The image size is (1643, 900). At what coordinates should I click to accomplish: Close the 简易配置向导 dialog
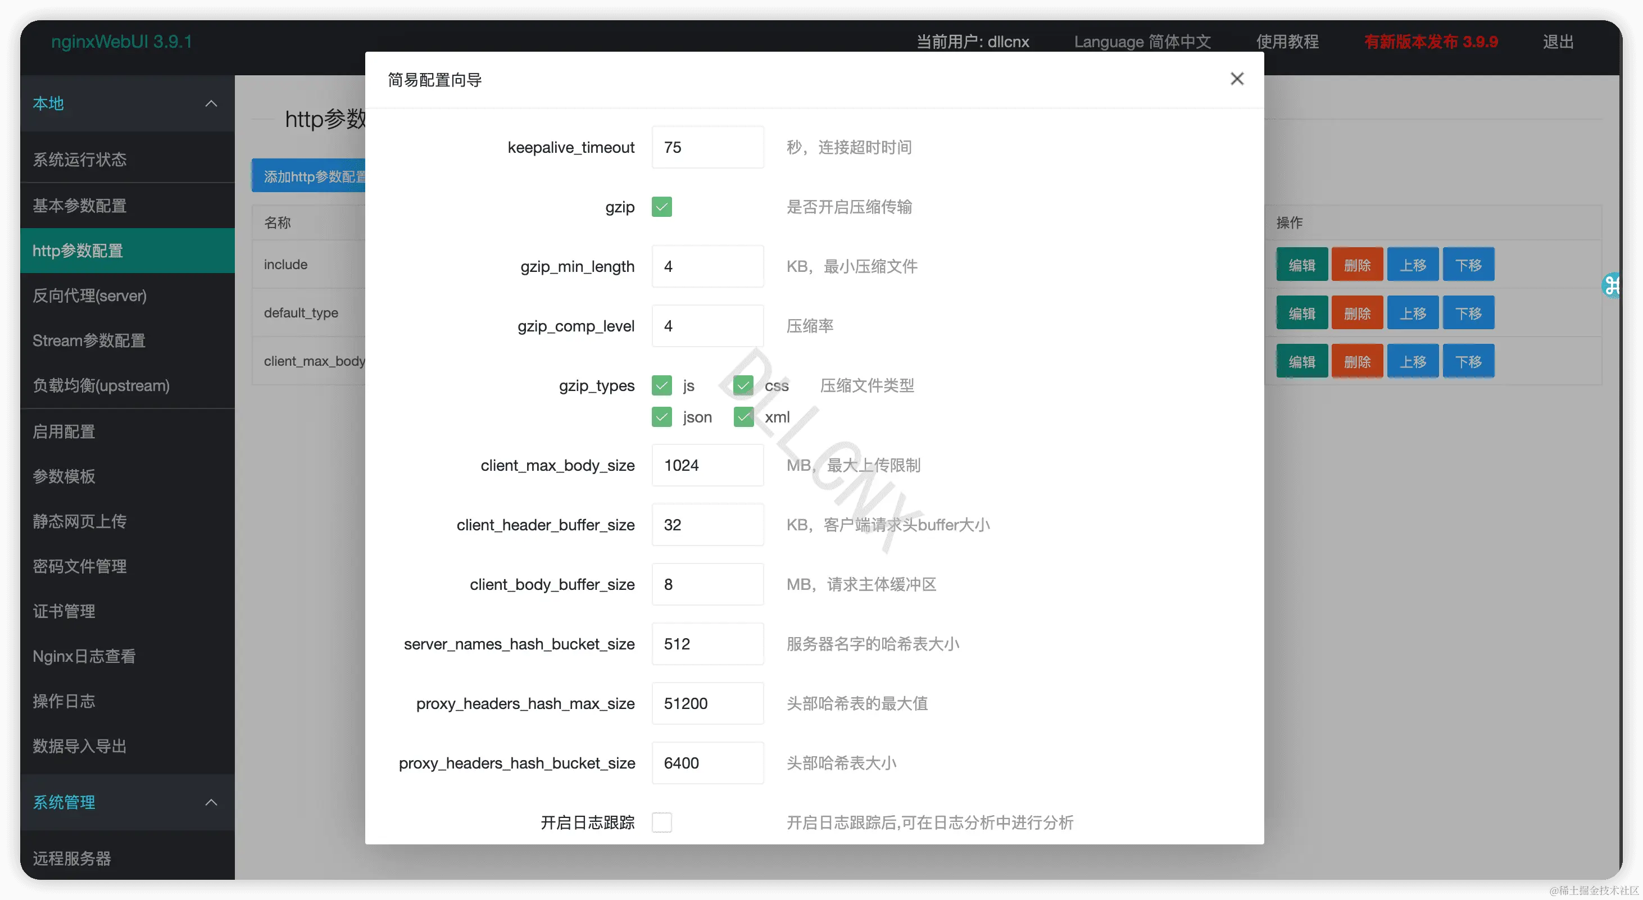pyautogui.click(x=1237, y=79)
